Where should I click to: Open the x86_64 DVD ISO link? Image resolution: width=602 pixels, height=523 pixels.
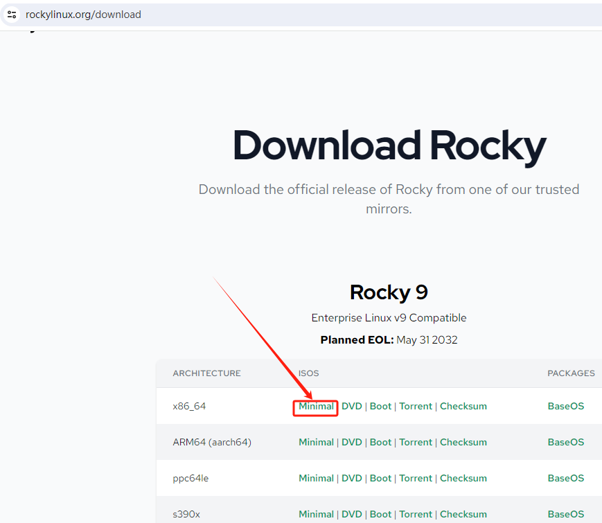click(352, 407)
